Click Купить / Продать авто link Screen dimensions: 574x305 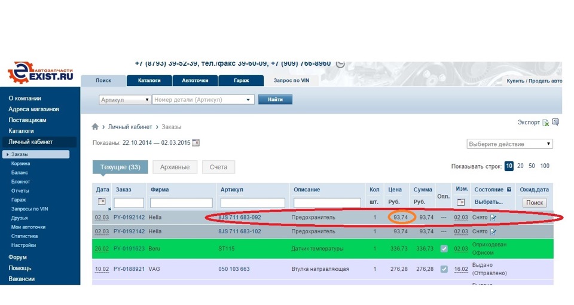tap(534, 81)
